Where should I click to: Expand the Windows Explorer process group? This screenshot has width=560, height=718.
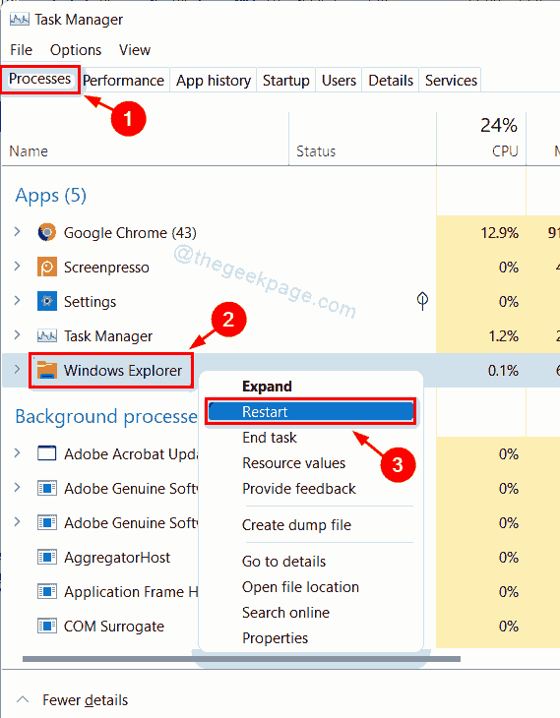[17, 370]
